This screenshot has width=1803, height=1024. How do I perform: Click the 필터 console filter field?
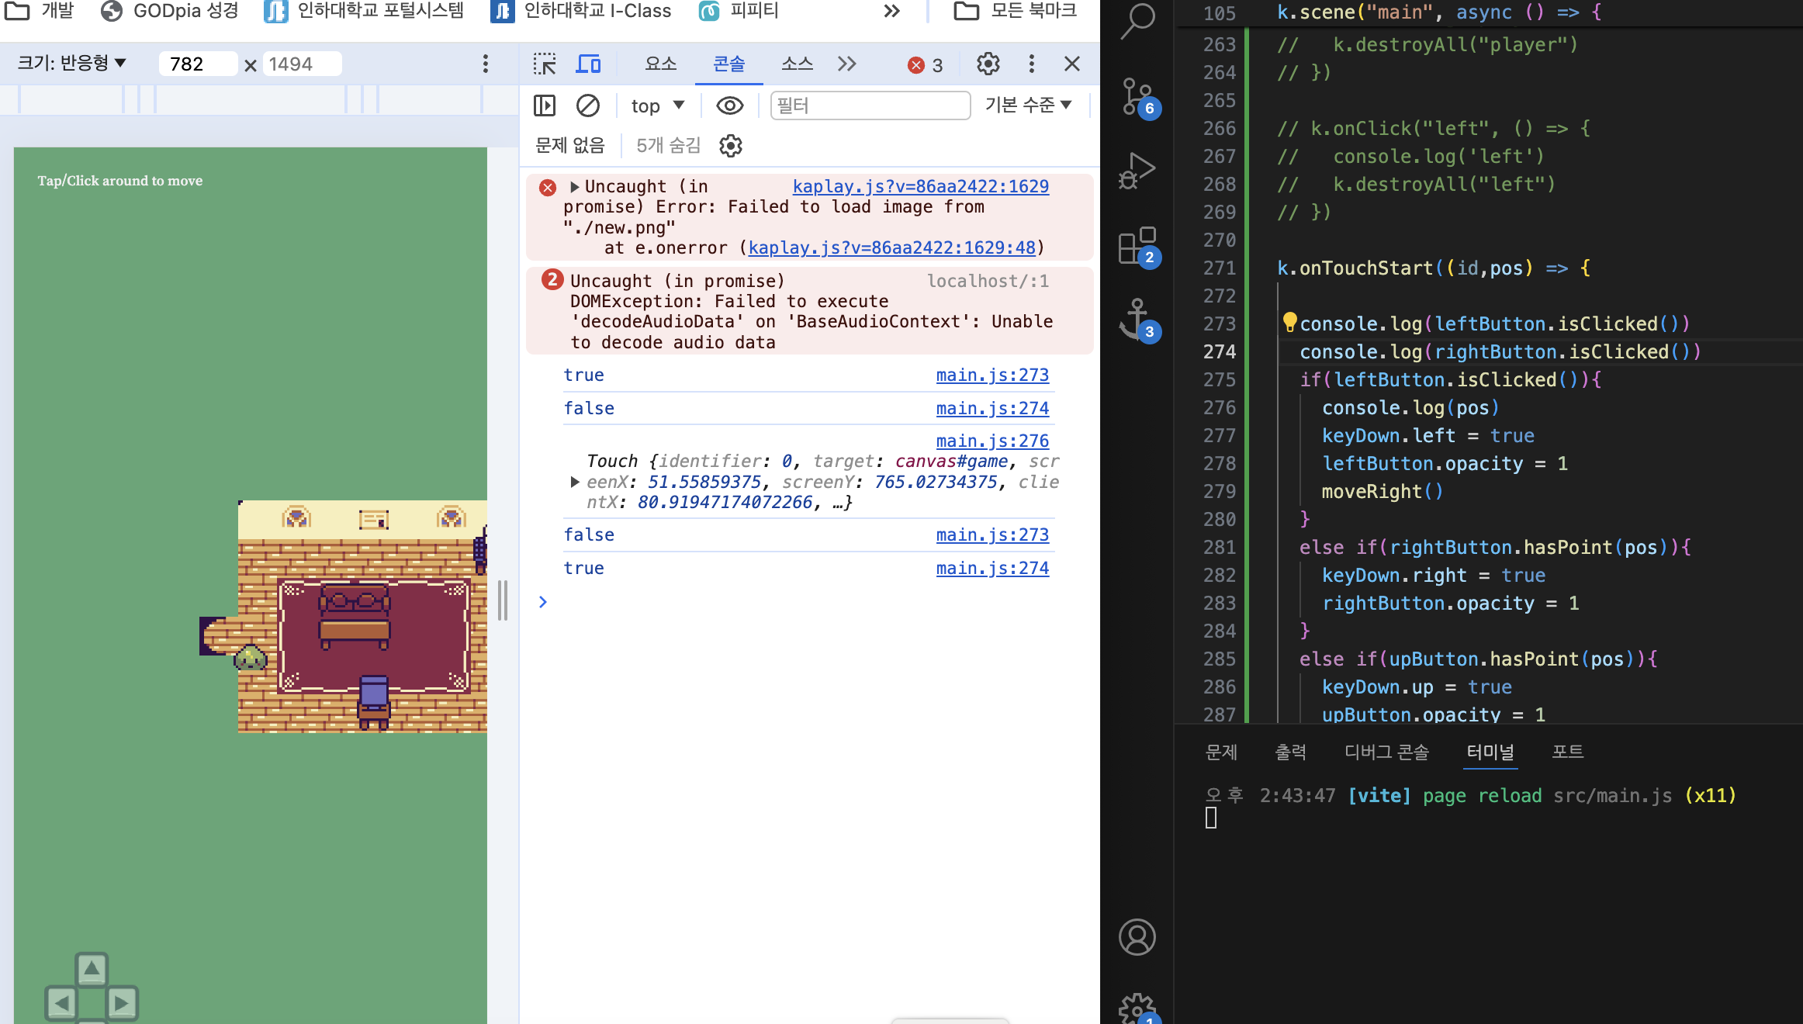coord(869,106)
